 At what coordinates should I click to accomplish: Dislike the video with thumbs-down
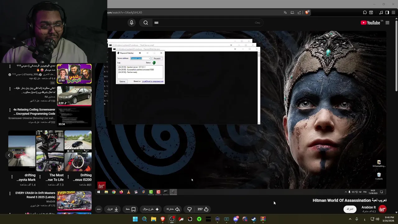pos(189,209)
